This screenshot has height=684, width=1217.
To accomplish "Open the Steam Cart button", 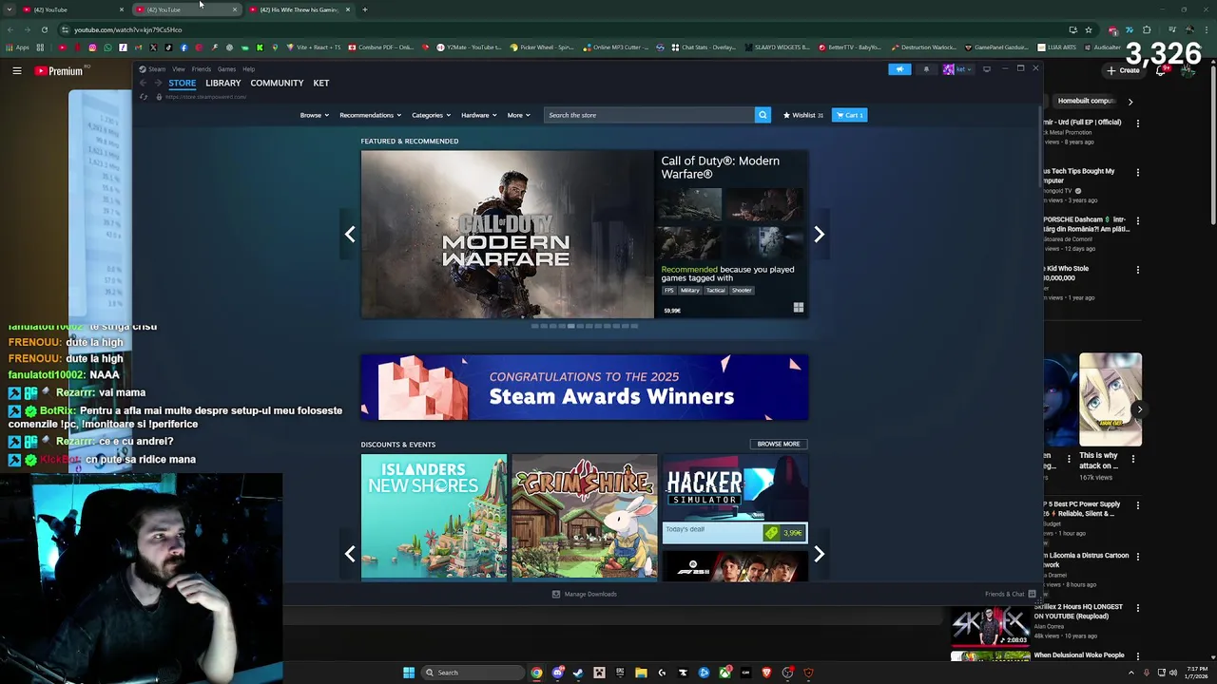I will click(x=849, y=115).
